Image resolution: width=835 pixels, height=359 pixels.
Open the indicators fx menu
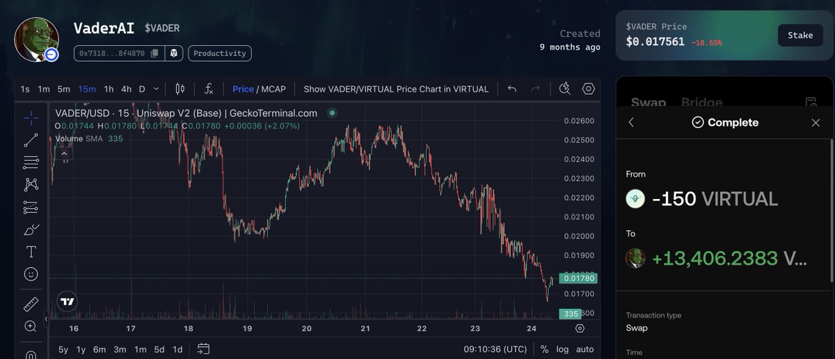tap(209, 89)
